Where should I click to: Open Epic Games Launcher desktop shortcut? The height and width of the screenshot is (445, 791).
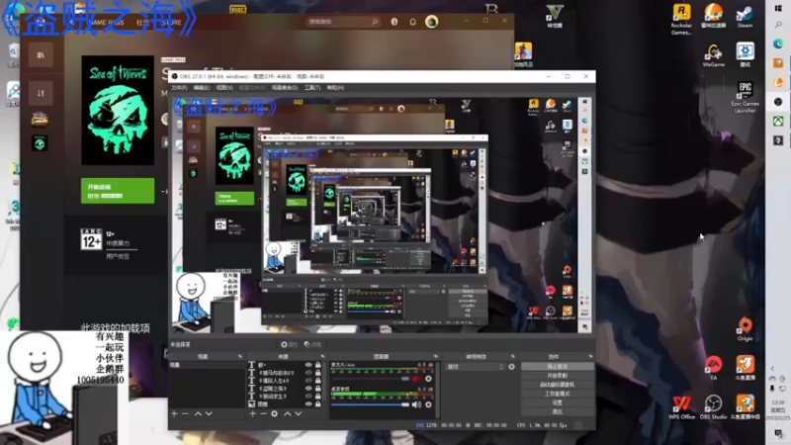tap(745, 97)
